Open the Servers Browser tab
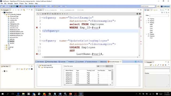Screen dimensions: 171x96 [91, 62]
